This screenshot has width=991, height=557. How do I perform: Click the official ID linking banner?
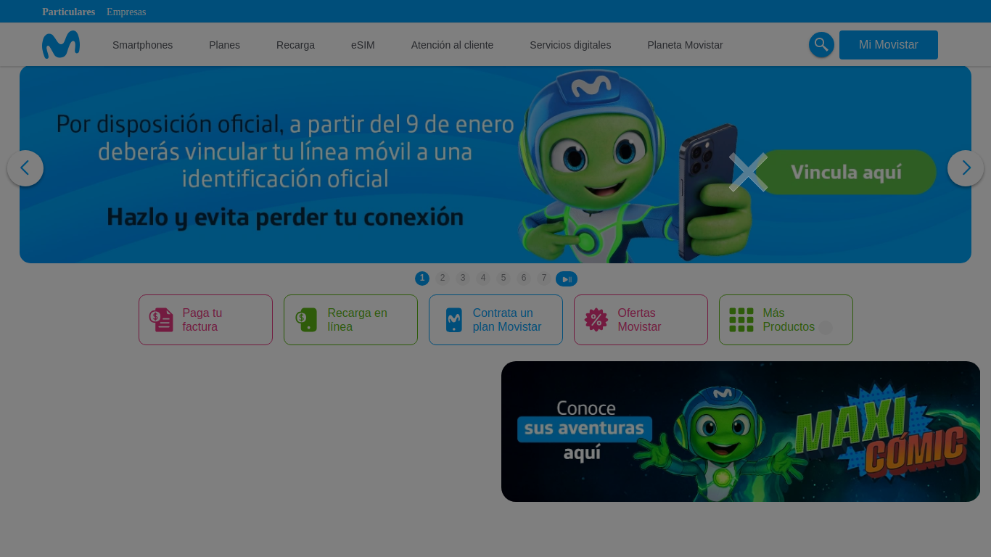[x=495, y=165]
